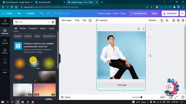Click the comment bubble beside canvas
This screenshot has width=186, height=104.
pos(149,34)
